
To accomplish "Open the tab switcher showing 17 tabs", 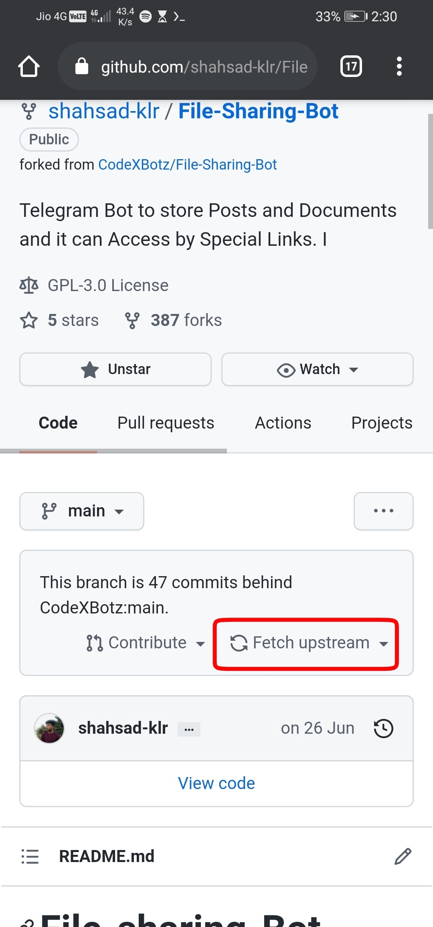I will click(351, 66).
